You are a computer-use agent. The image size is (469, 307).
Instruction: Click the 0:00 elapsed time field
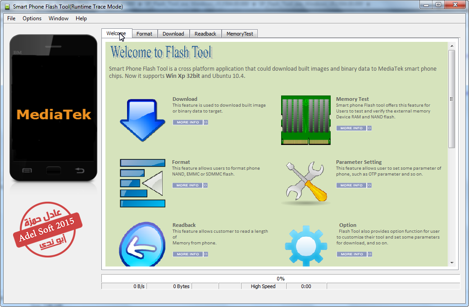click(306, 286)
